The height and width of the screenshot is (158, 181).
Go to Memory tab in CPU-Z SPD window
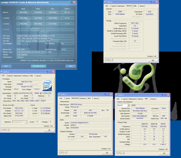tap(140, 99)
